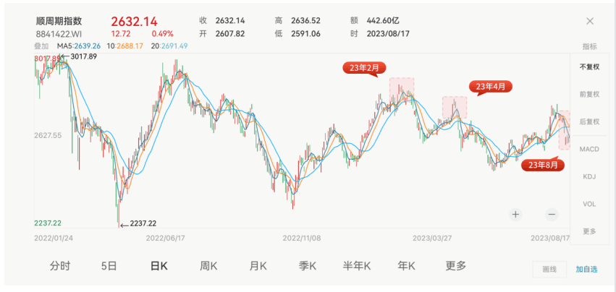Viewport: 616px width, 292px height.
Task: Click the zoom in plus button
Action: pyautogui.click(x=515, y=214)
